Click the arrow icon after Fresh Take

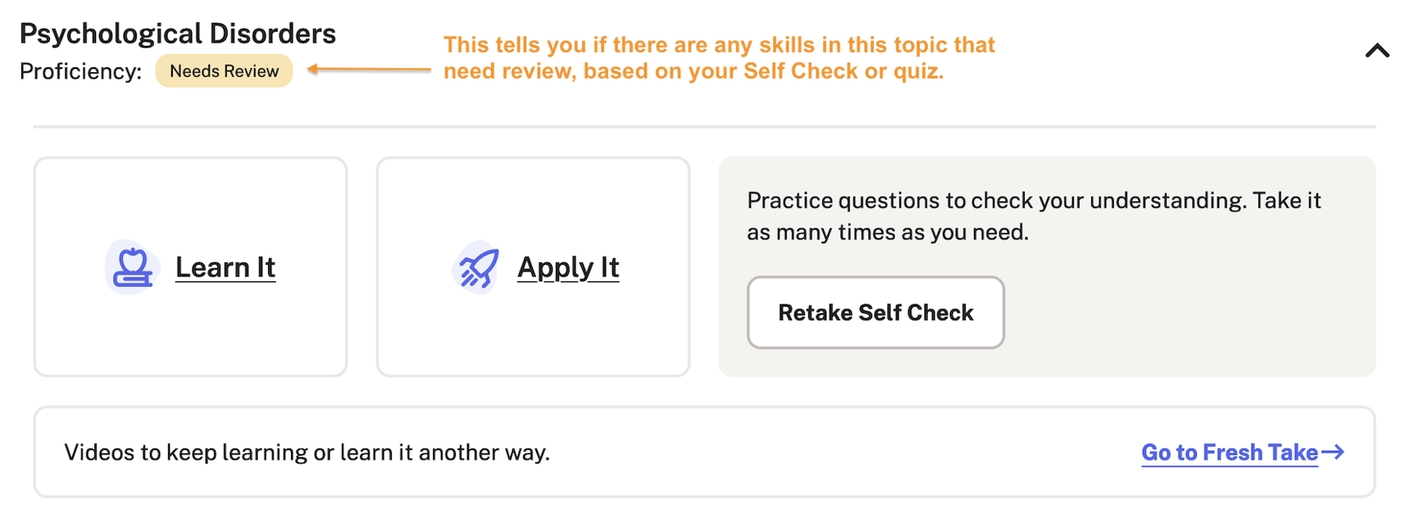point(1333,452)
